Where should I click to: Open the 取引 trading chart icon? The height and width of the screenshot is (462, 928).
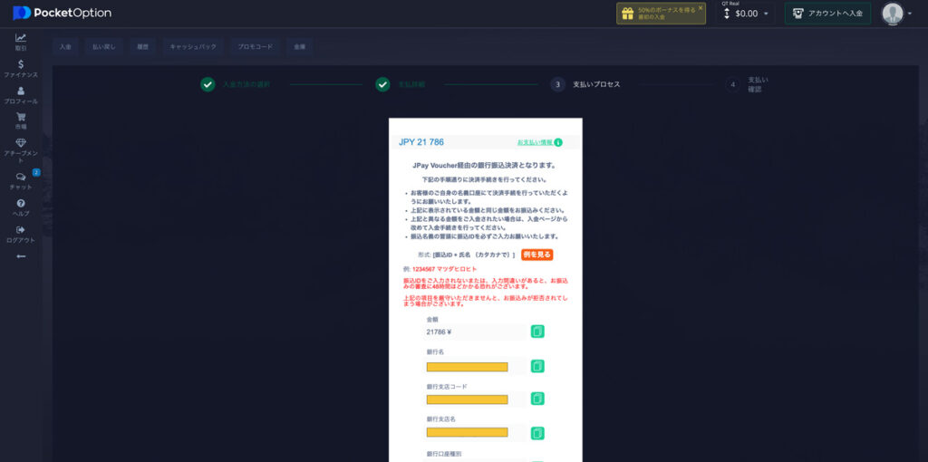click(x=20, y=38)
